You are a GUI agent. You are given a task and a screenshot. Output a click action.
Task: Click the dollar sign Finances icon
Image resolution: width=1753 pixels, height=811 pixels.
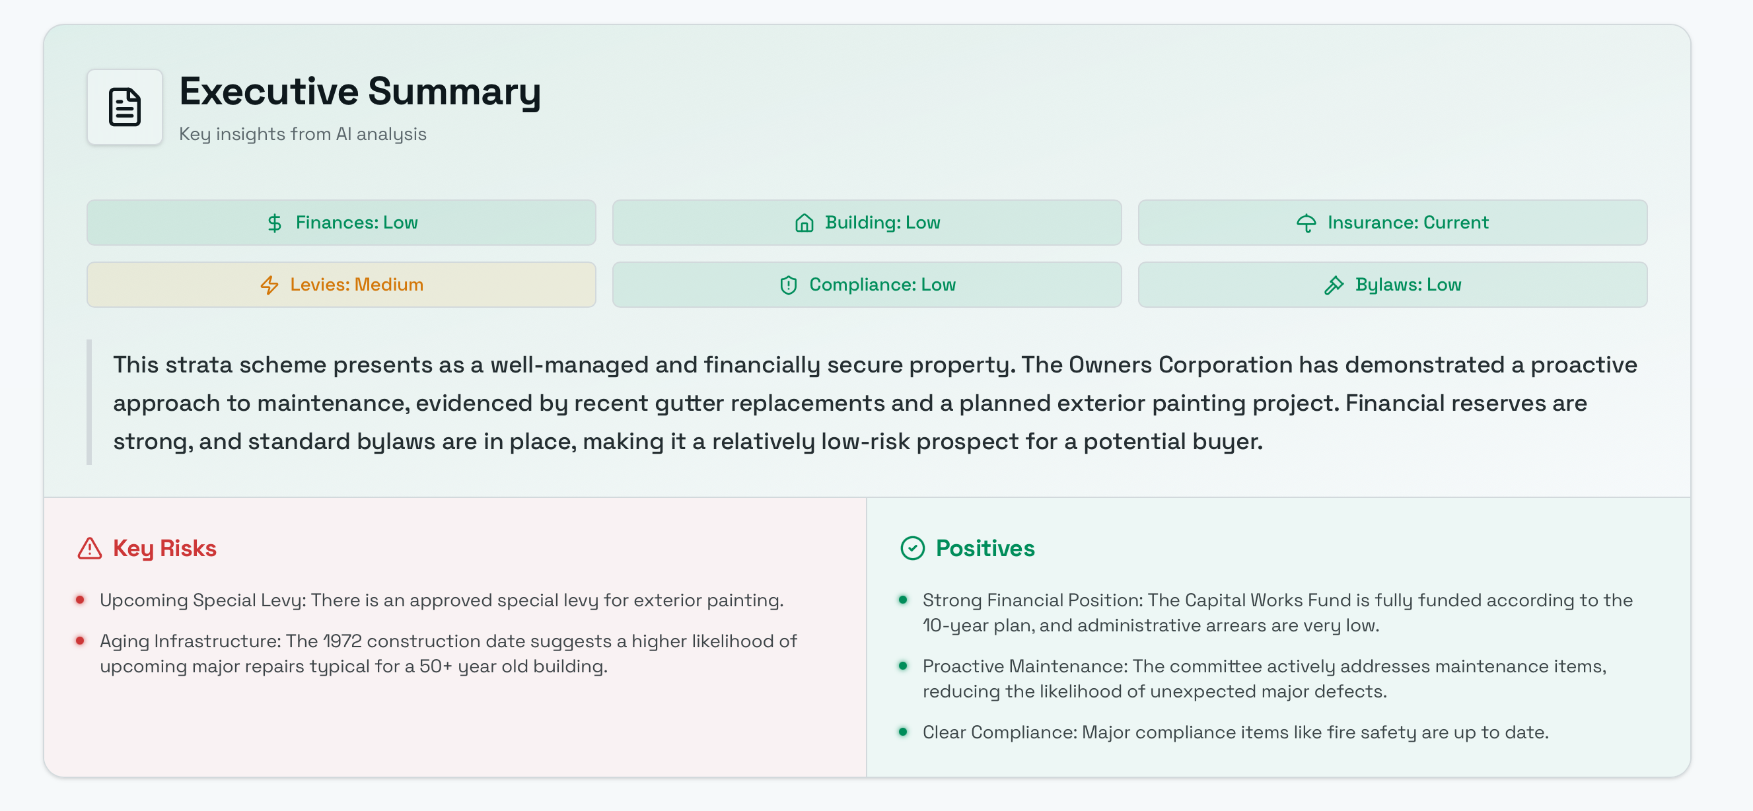click(274, 223)
